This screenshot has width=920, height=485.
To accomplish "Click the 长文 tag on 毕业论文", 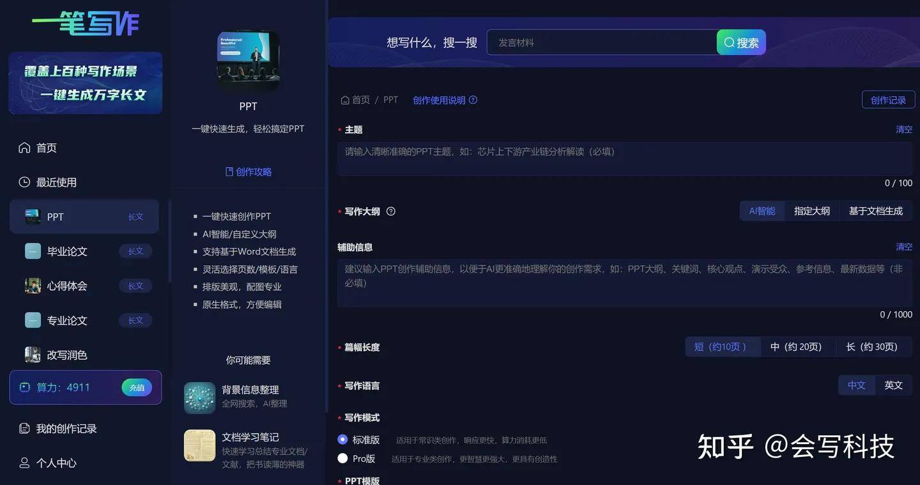I will click(135, 251).
